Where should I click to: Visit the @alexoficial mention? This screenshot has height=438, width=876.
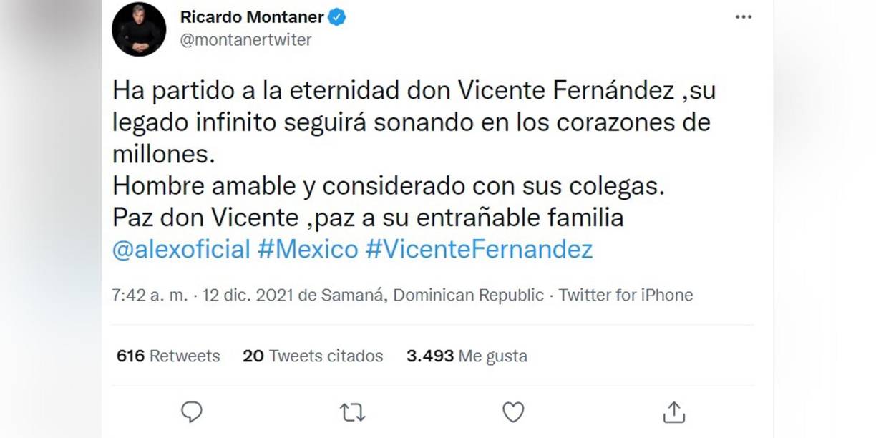(181, 249)
